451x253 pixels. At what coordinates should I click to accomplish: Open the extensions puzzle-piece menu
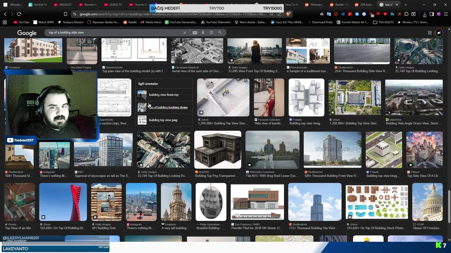[406, 14]
